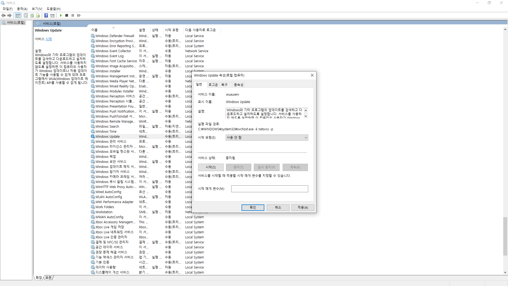Switch to the 종속성 tab
This screenshot has height=286, width=508.
[238, 85]
